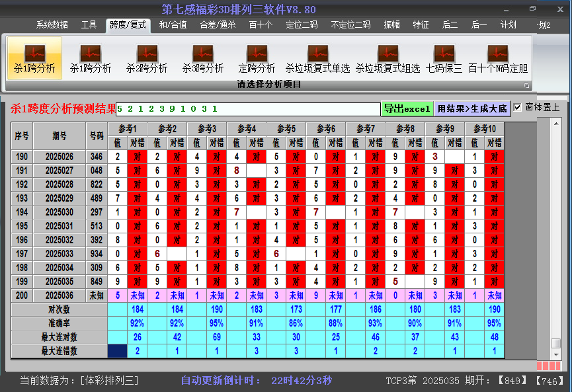572x392 pixels.
Task: Click the 参考10 column header
Action: 485,129
